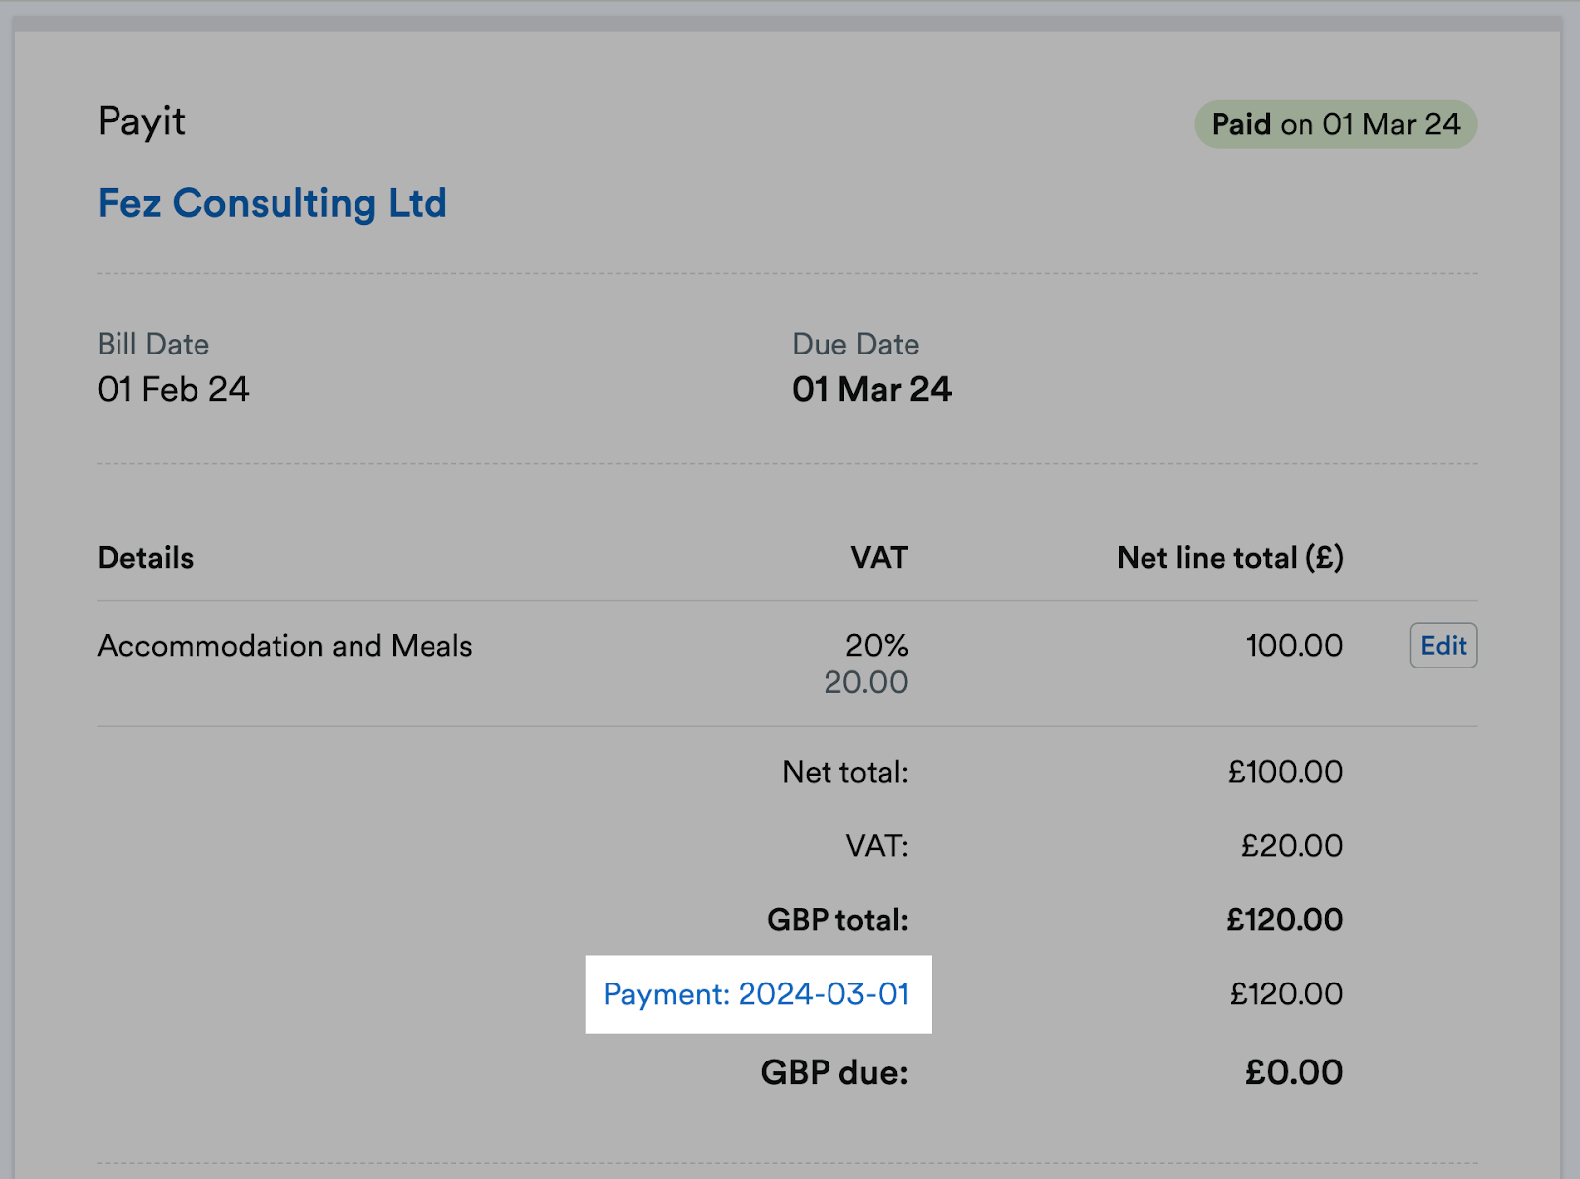Select the GBP due £0.00 amount
The image size is (1580, 1179).
pos(1293,1071)
